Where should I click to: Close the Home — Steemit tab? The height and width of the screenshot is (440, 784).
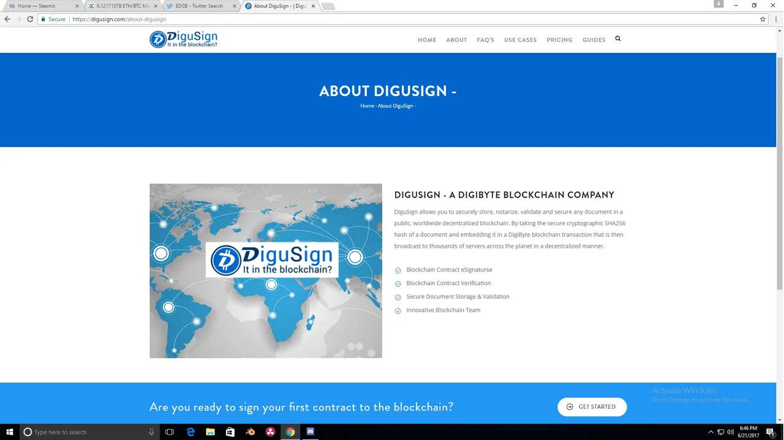[77, 6]
